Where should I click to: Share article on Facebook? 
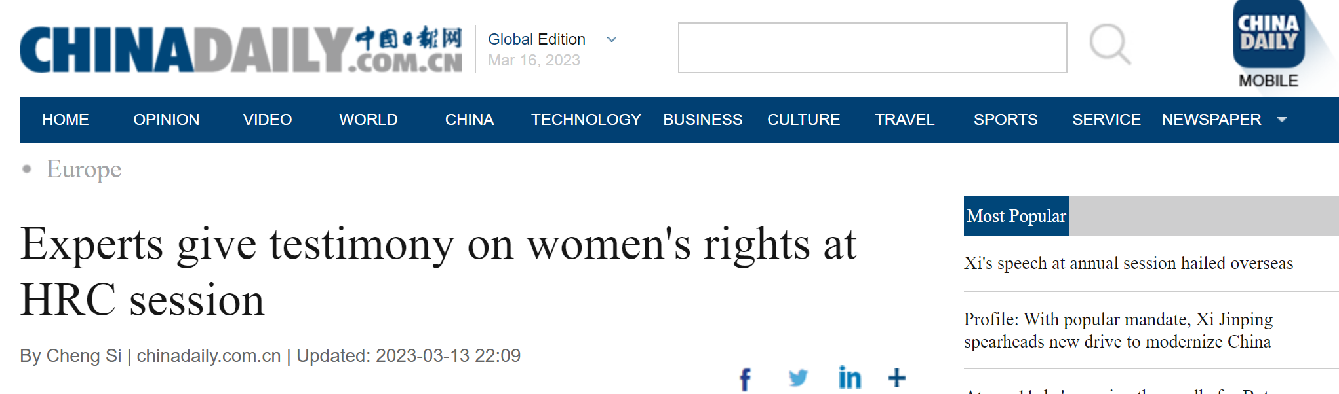pyautogui.click(x=745, y=379)
